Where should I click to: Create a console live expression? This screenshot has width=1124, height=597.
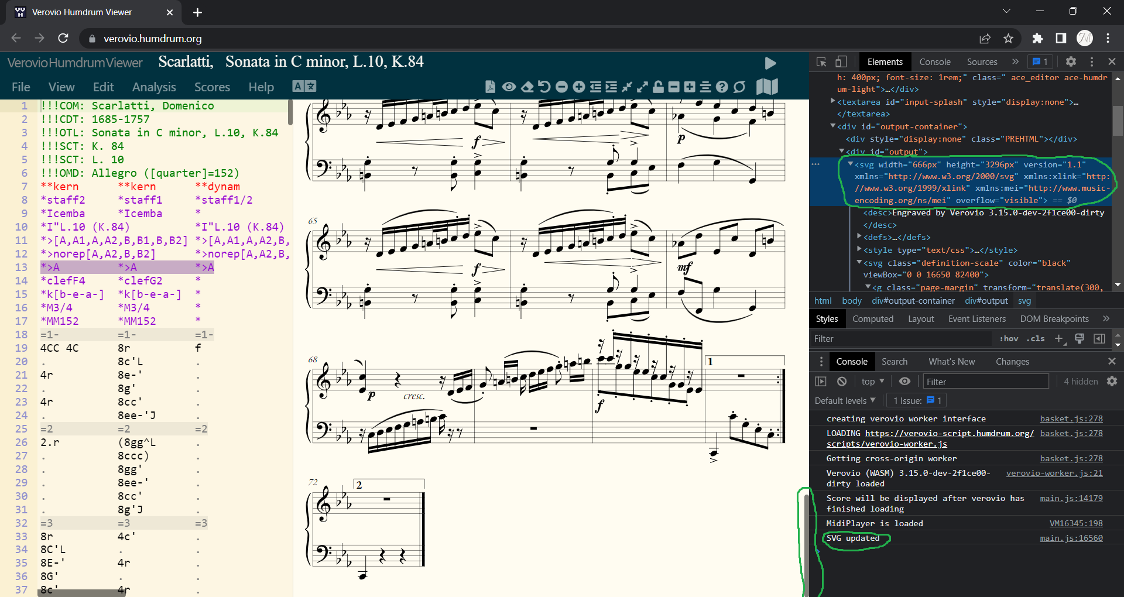904,382
